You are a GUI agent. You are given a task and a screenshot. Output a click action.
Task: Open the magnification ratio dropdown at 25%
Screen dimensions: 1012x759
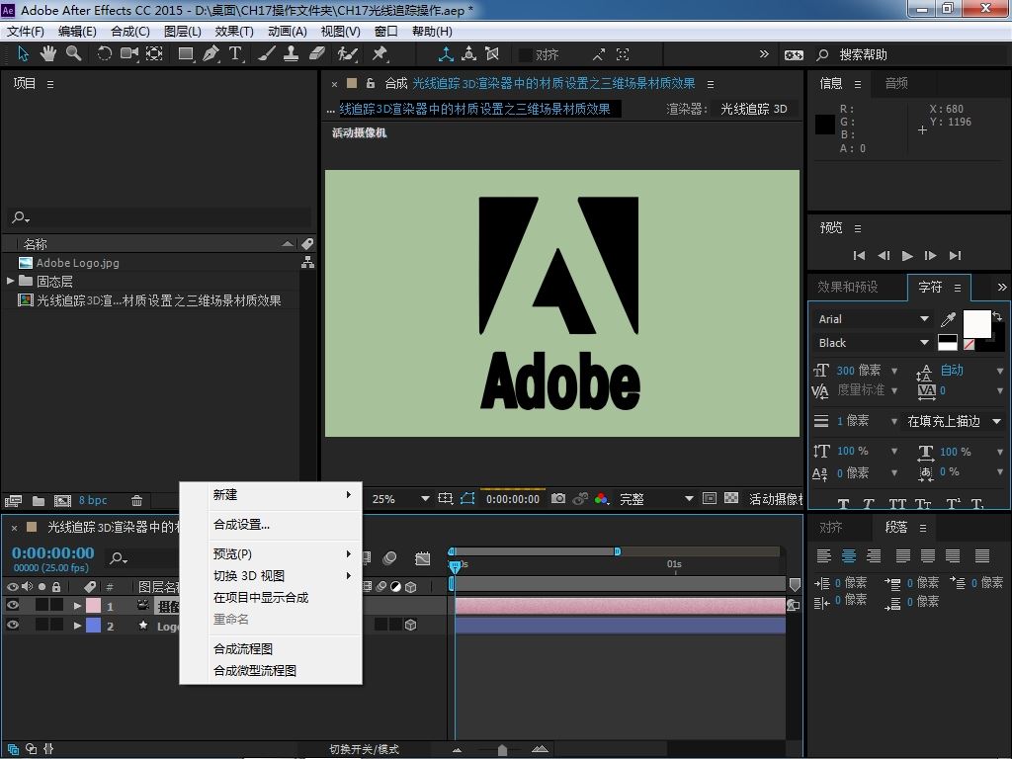coord(401,499)
